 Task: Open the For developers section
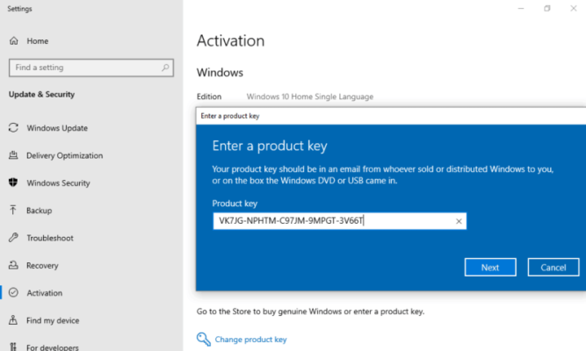(x=53, y=347)
